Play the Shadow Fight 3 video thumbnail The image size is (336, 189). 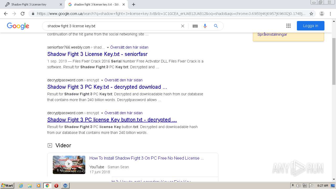click(x=69, y=165)
